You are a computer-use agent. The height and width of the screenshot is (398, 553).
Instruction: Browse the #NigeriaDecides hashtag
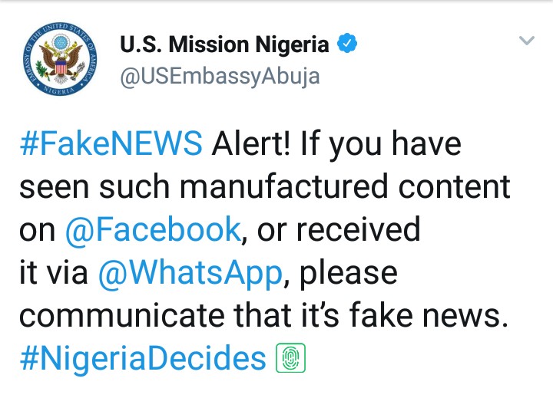pos(143,358)
